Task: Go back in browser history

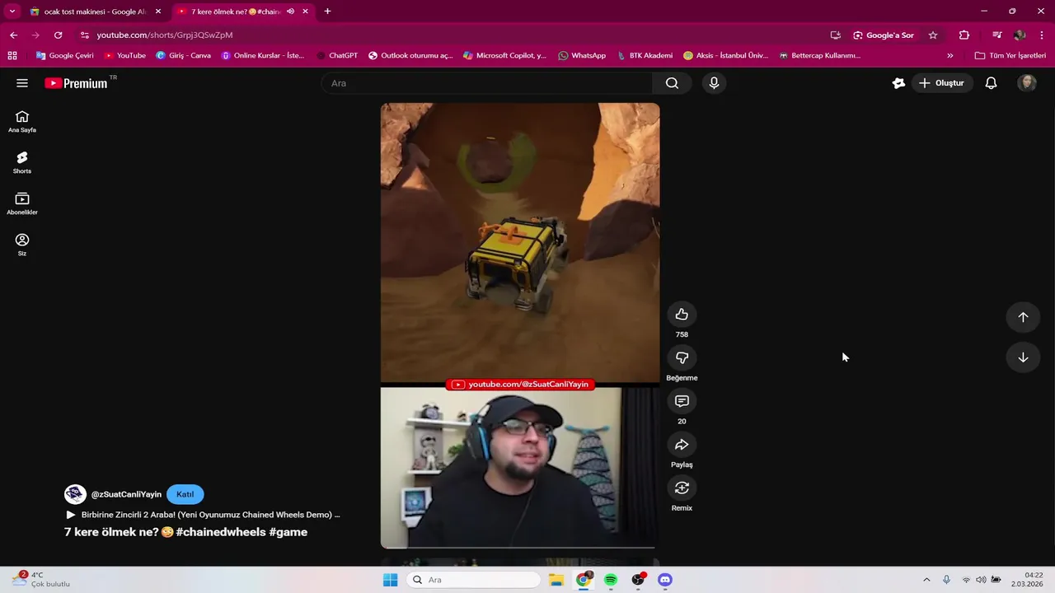Action: click(x=14, y=35)
